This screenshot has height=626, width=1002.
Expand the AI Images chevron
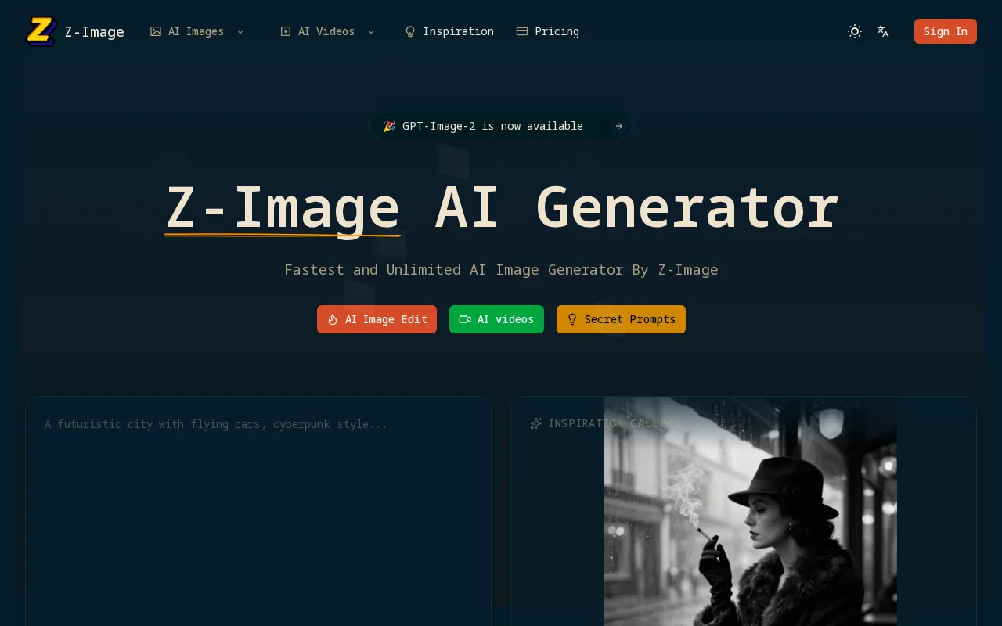pos(240,31)
